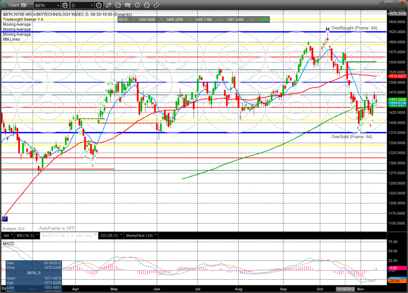Click the circled A alerts icon
The width and height of the screenshot is (408, 293).
pos(147,5)
